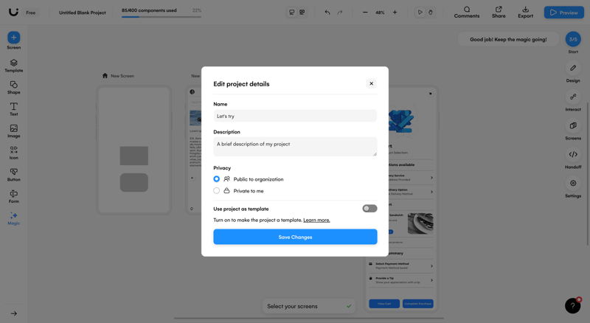Select the Text tool
This screenshot has width=590, height=323.
[13, 109]
